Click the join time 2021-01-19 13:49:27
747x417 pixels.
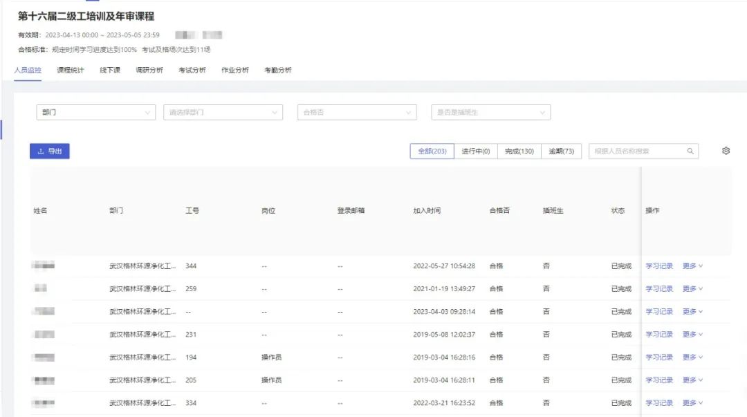[444, 289]
